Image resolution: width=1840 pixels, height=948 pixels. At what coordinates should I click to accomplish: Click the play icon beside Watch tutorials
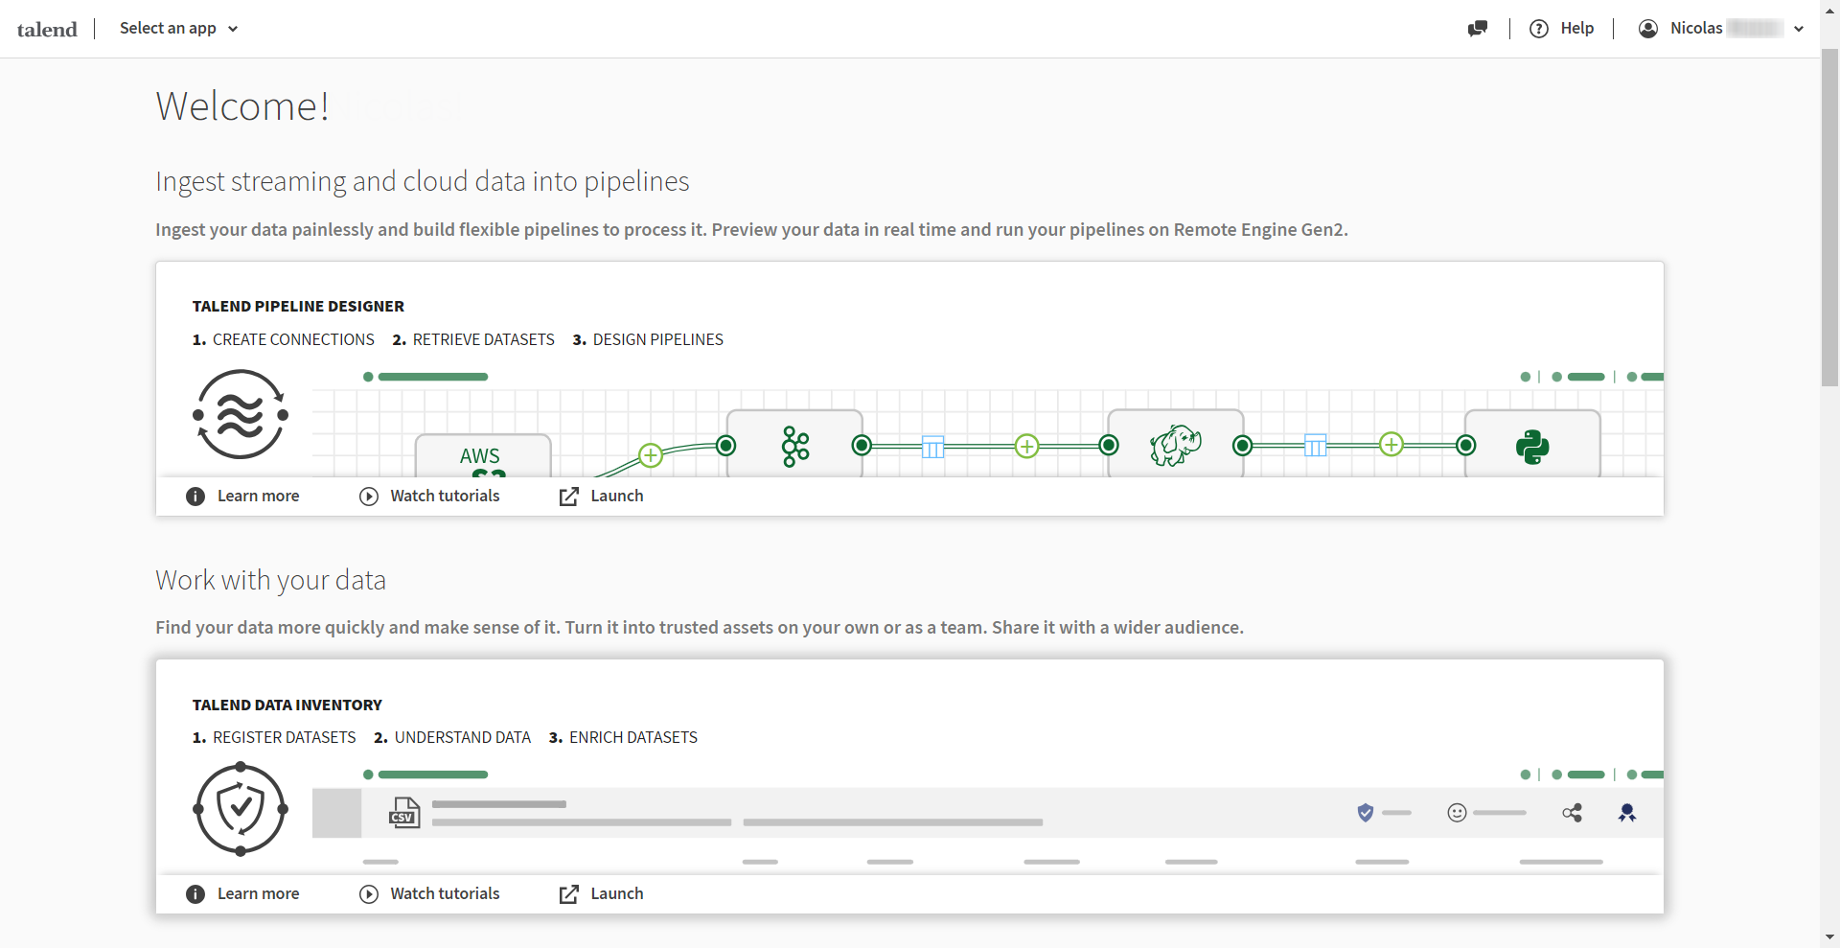tap(369, 497)
